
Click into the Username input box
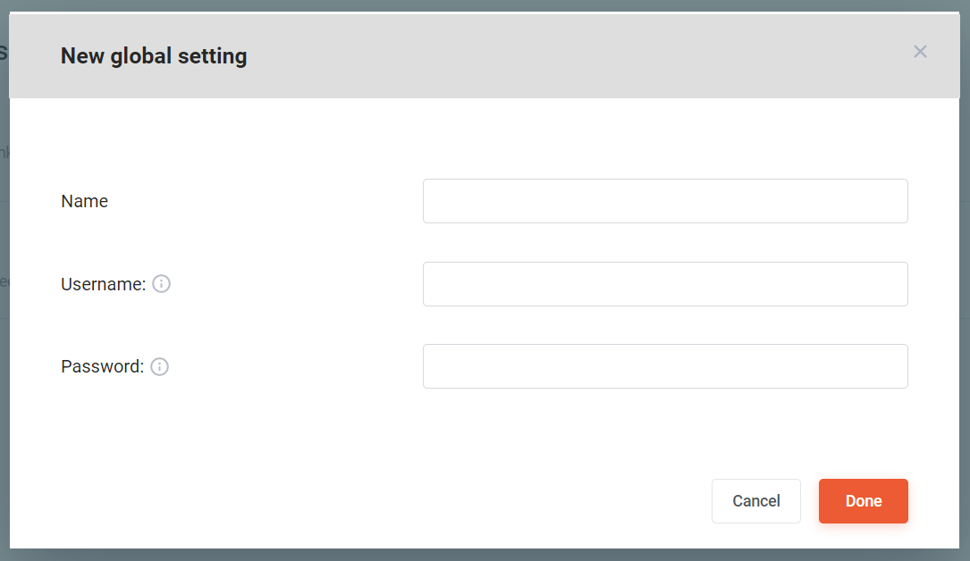click(665, 283)
